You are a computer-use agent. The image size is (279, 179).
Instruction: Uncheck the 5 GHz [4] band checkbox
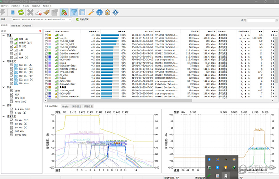point(11,113)
